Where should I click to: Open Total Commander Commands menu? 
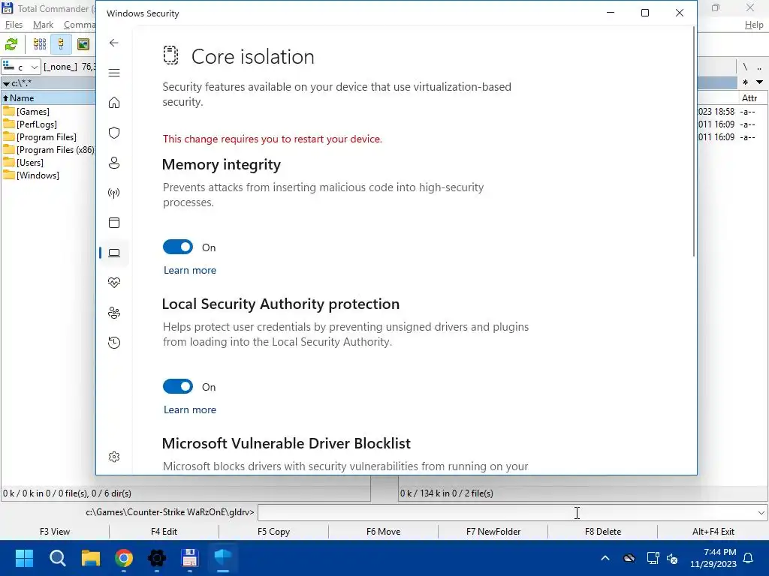[x=80, y=25]
